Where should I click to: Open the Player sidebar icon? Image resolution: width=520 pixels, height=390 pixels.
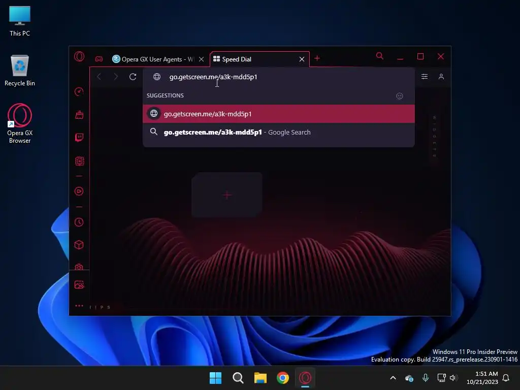(79, 191)
